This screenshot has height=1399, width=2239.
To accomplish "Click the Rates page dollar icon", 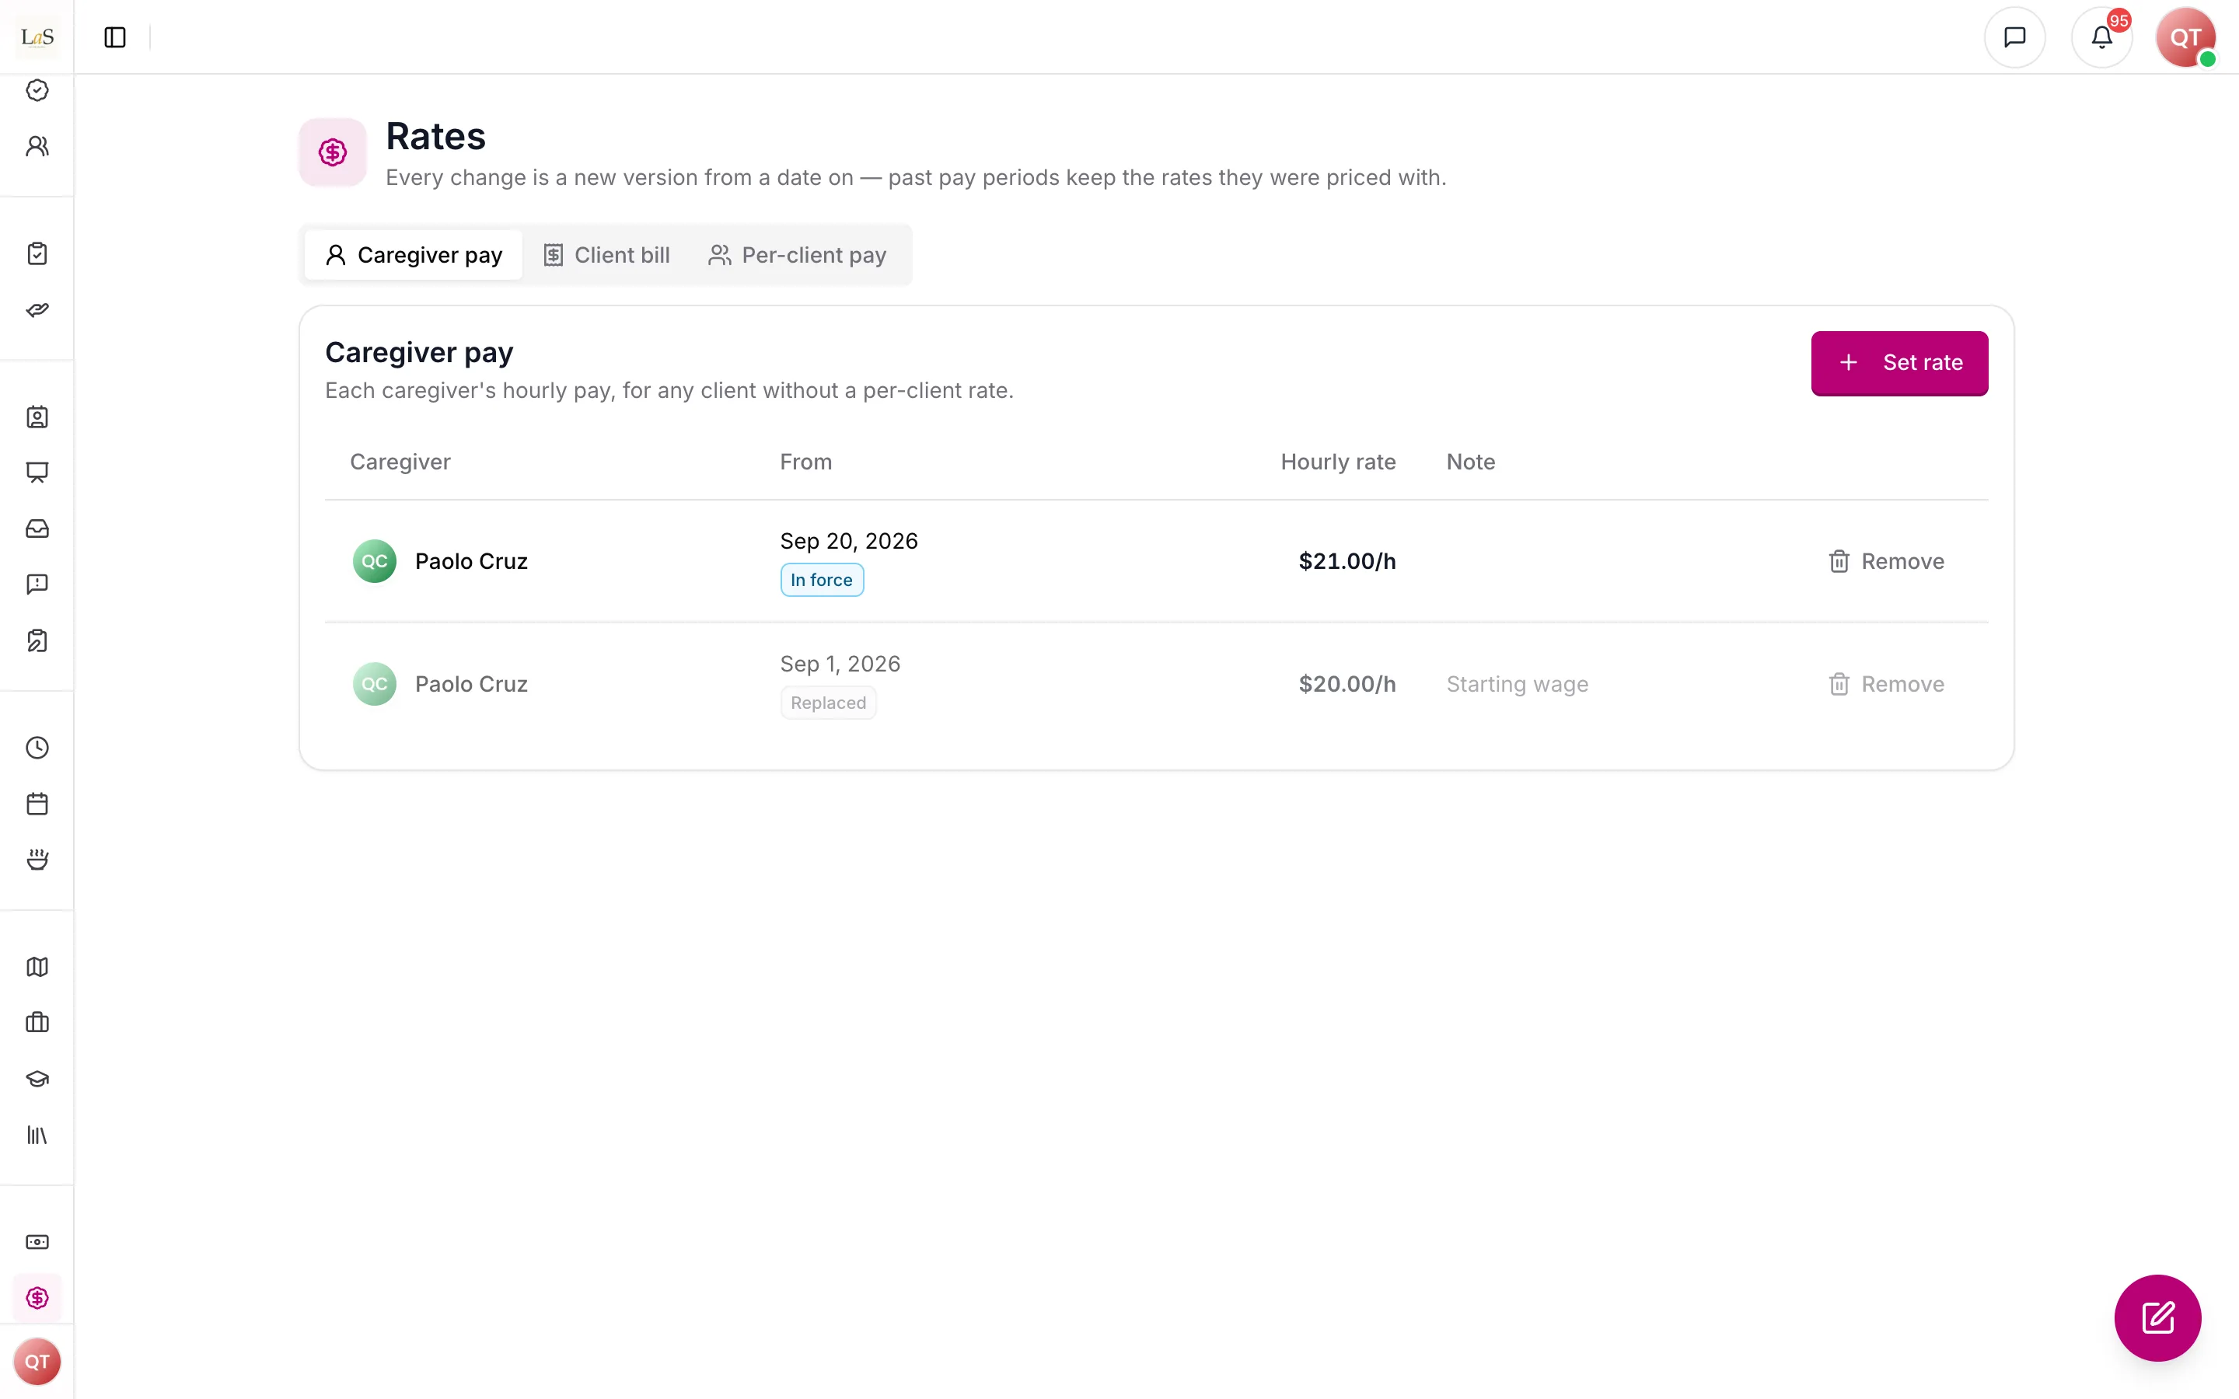I will 332,152.
